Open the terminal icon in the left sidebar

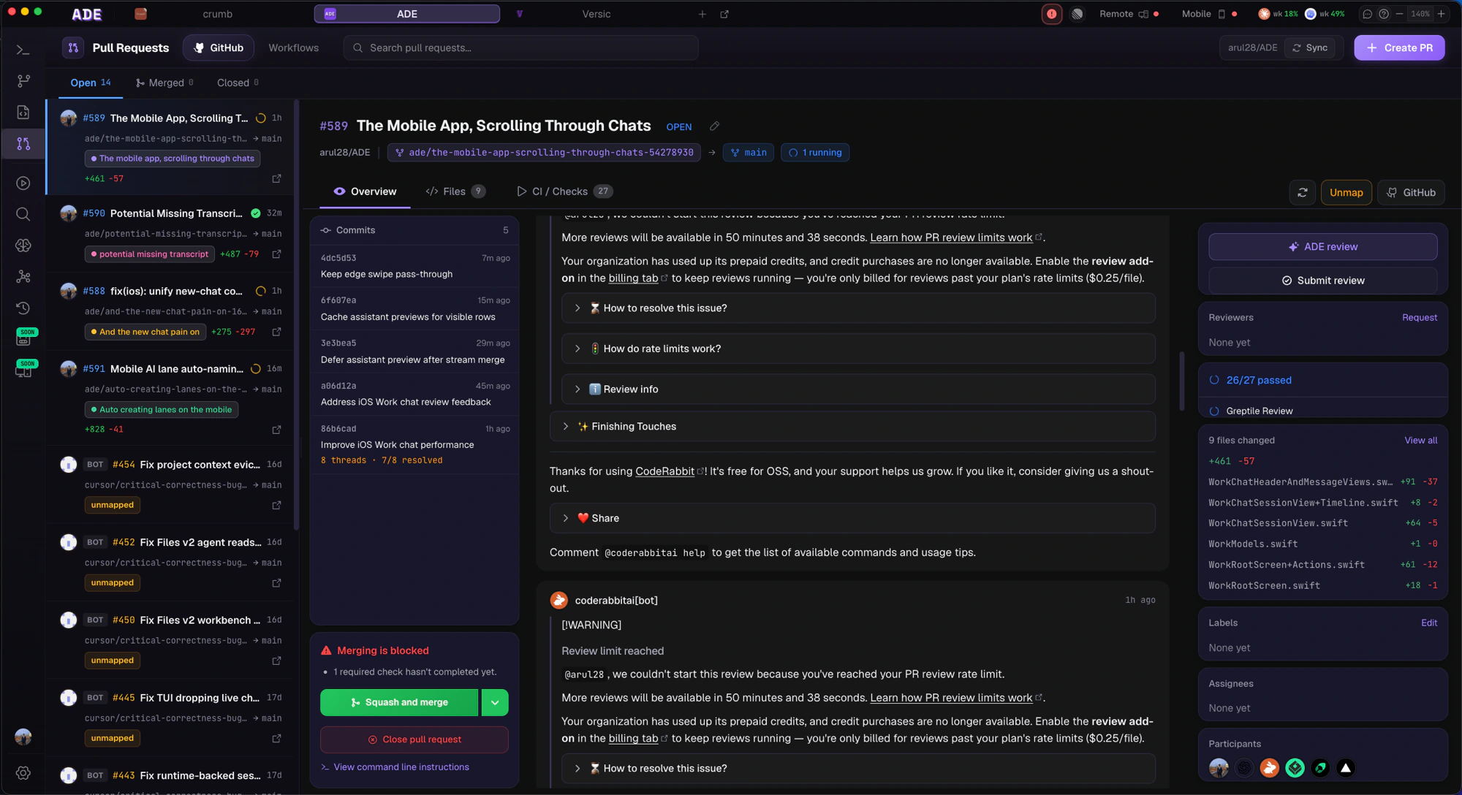click(x=23, y=50)
